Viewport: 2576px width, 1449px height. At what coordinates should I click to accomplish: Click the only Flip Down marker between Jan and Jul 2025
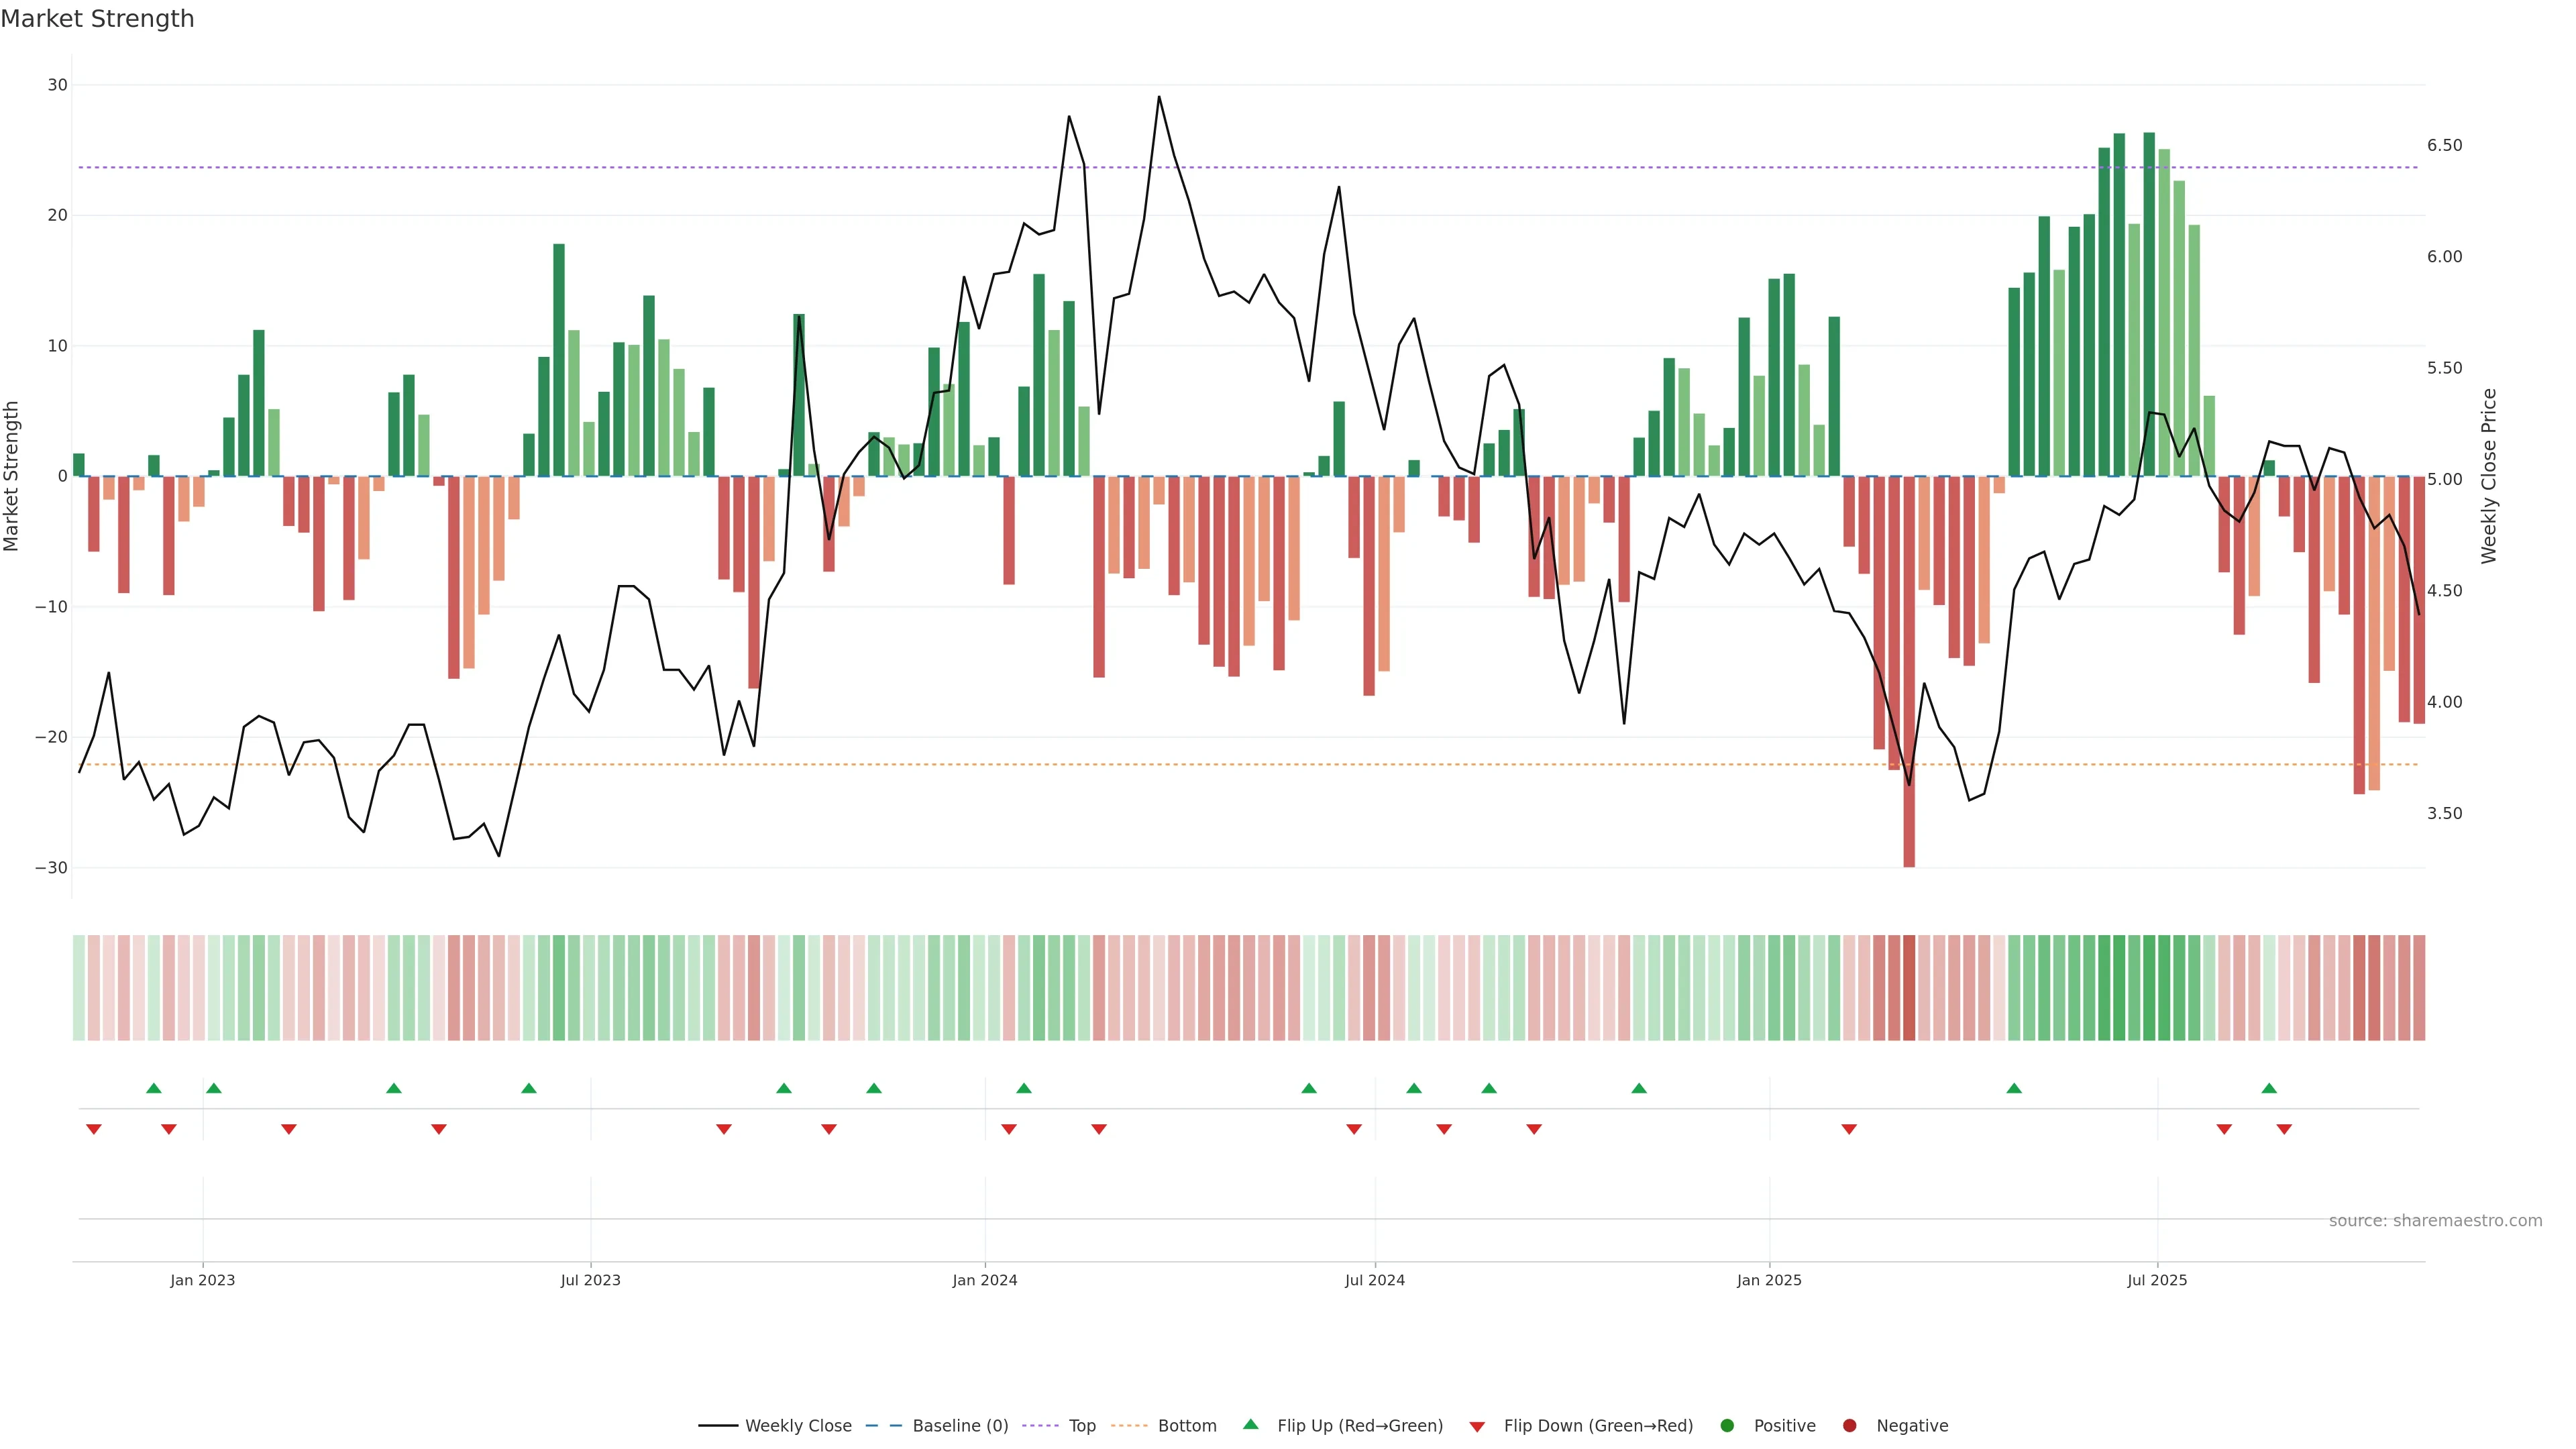click(x=1849, y=1129)
